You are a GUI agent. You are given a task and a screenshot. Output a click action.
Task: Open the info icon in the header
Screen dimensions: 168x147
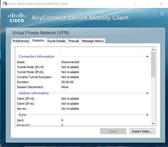click(162, 14)
